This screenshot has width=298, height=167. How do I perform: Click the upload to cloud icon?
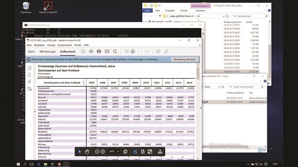coord(91,51)
